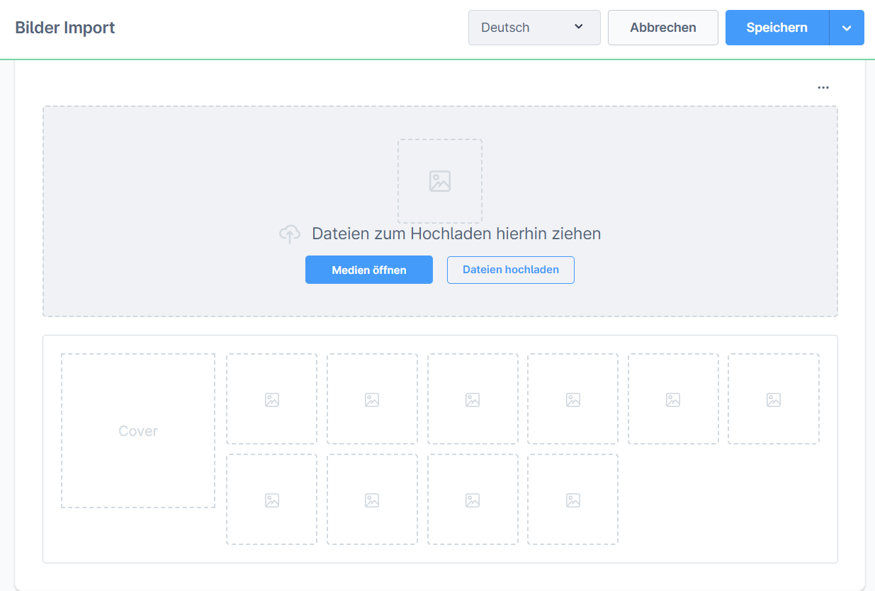This screenshot has width=875, height=591.
Task: Open the three-dot context menu
Action: (x=823, y=87)
